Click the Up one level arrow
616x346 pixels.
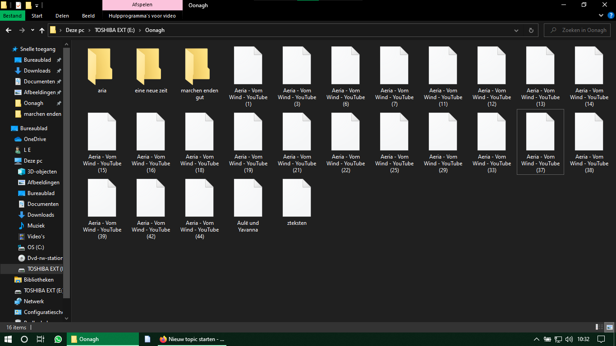pyautogui.click(x=42, y=30)
